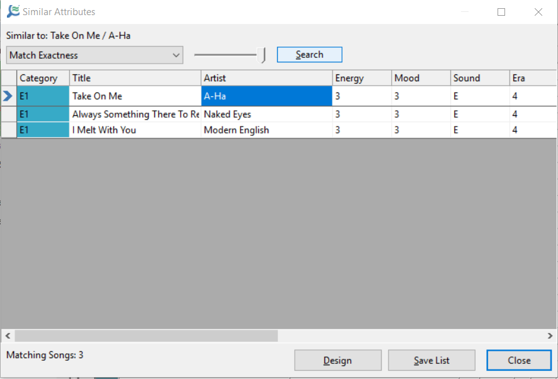
Task: Click the Energy value for Take On Me
Action: click(x=362, y=96)
